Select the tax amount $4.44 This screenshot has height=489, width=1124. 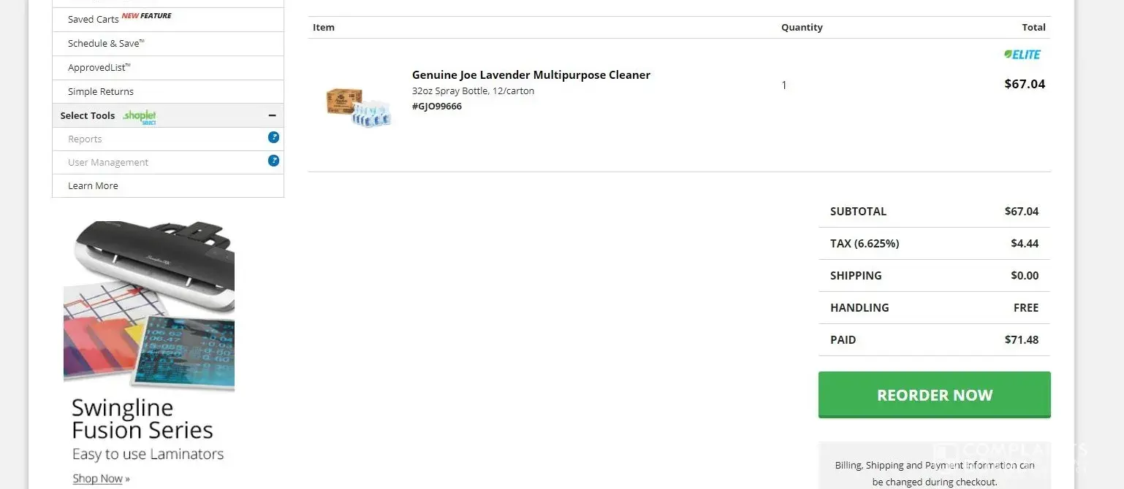(x=1025, y=243)
